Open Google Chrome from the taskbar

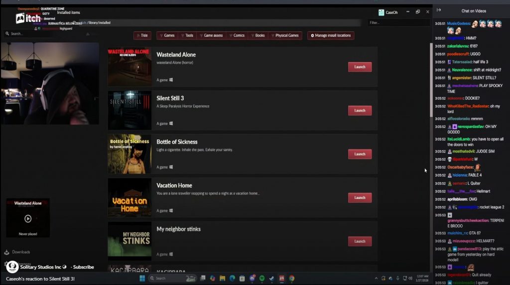click(292, 278)
